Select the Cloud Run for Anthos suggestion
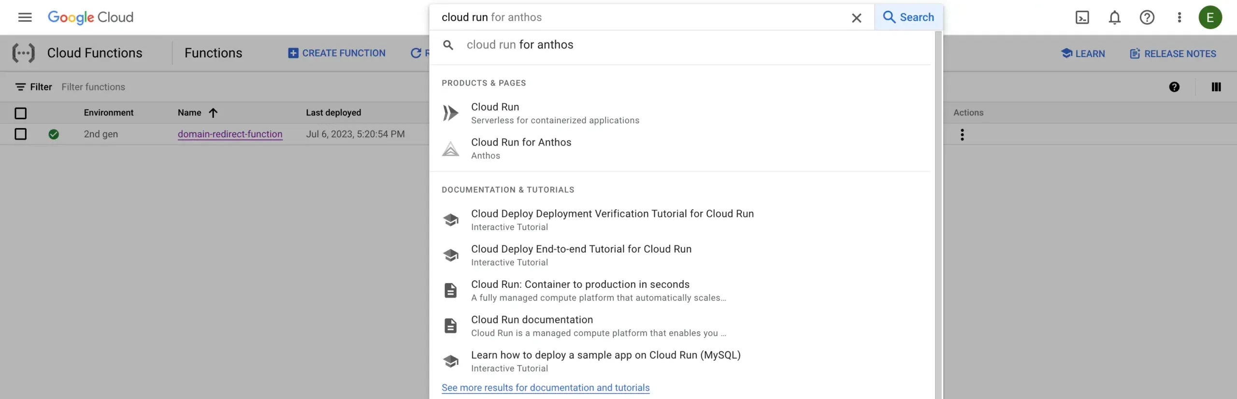1237x399 pixels. 521,142
